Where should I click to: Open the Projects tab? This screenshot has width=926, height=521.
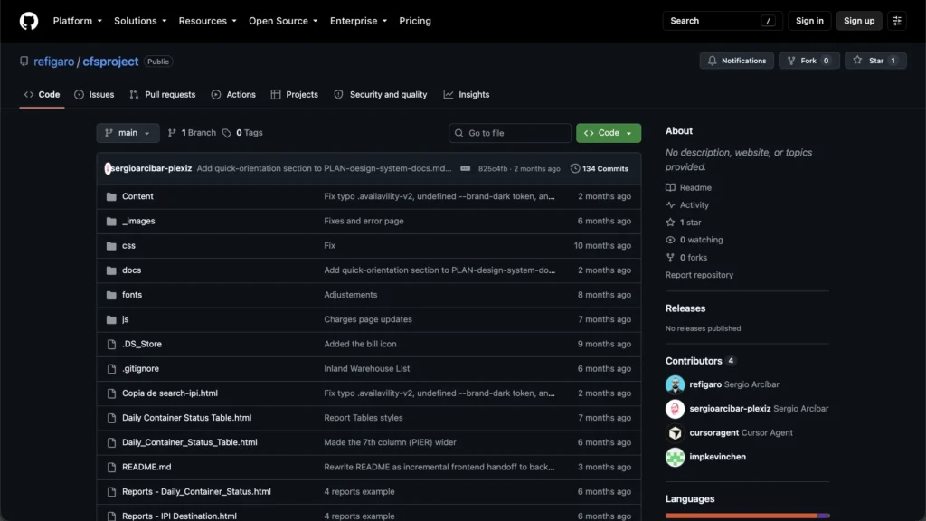pyautogui.click(x=295, y=94)
